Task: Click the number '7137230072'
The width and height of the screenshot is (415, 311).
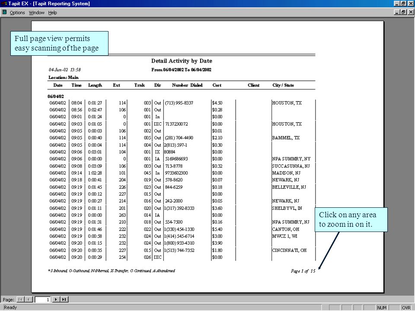Action: [x=176, y=124]
